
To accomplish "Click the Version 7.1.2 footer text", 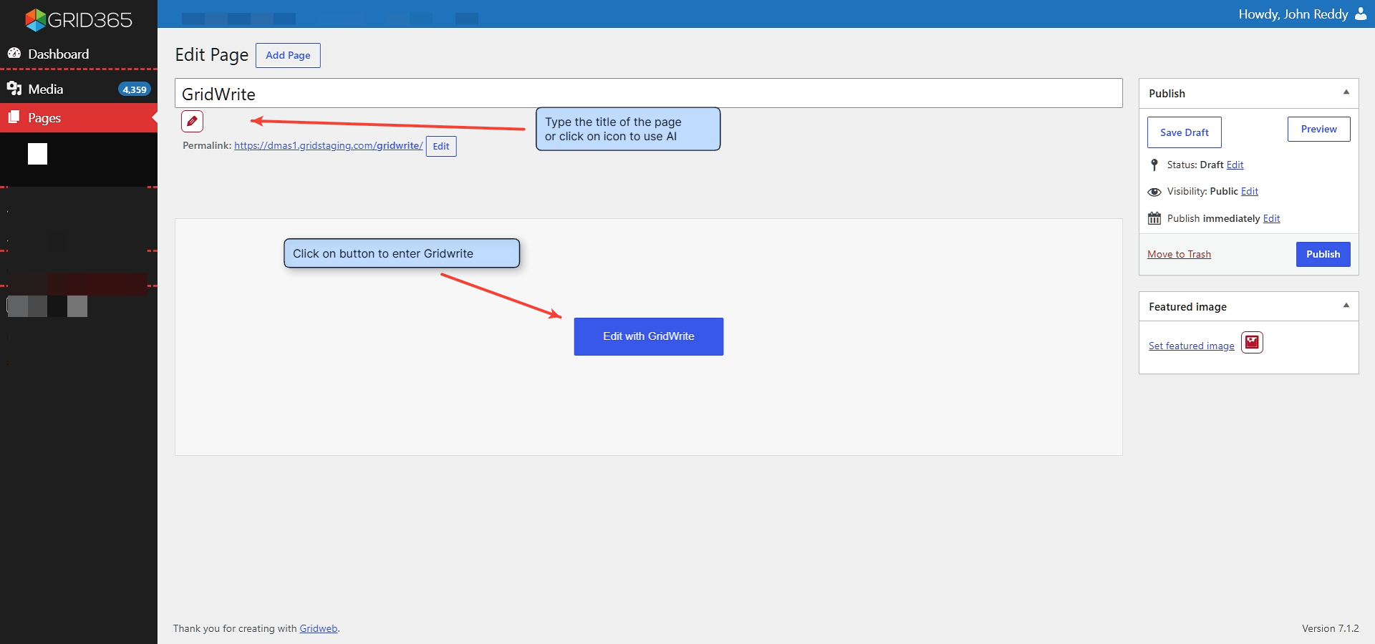I will (x=1331, y=628).
